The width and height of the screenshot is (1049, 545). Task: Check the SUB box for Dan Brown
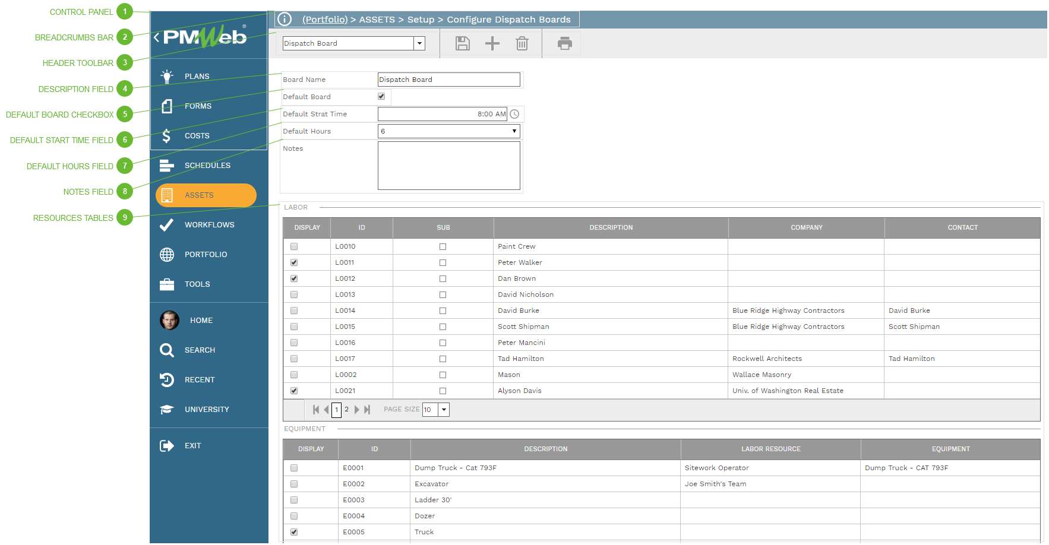pos(443,278)
